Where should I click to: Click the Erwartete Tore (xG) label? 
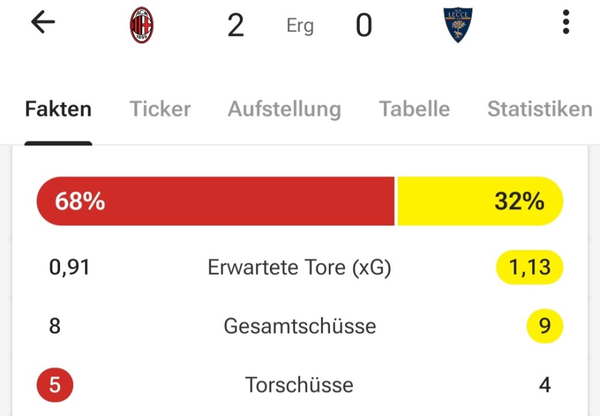coord(299,267)
